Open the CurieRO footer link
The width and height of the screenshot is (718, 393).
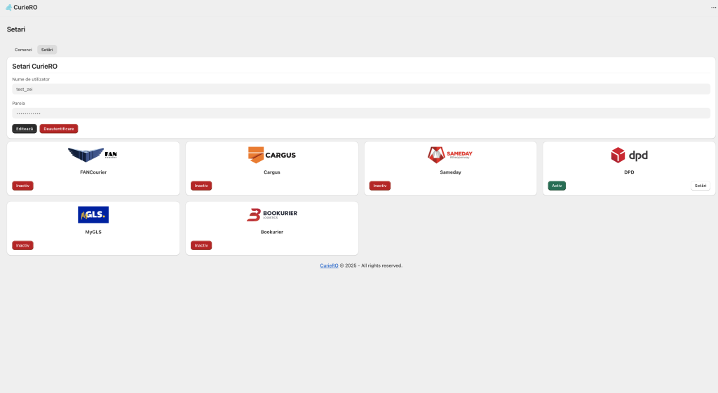coord(329,266)
